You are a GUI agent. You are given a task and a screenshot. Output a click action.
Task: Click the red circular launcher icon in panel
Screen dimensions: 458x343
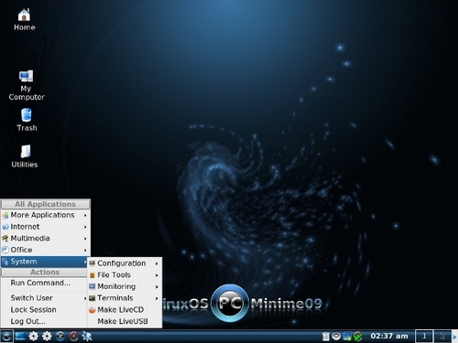[73, 337]
